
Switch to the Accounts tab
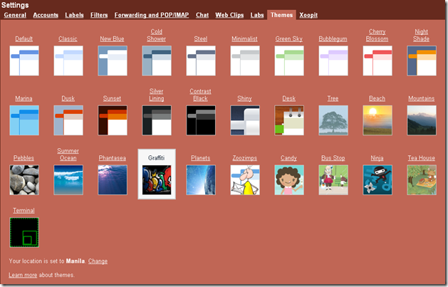46,15
